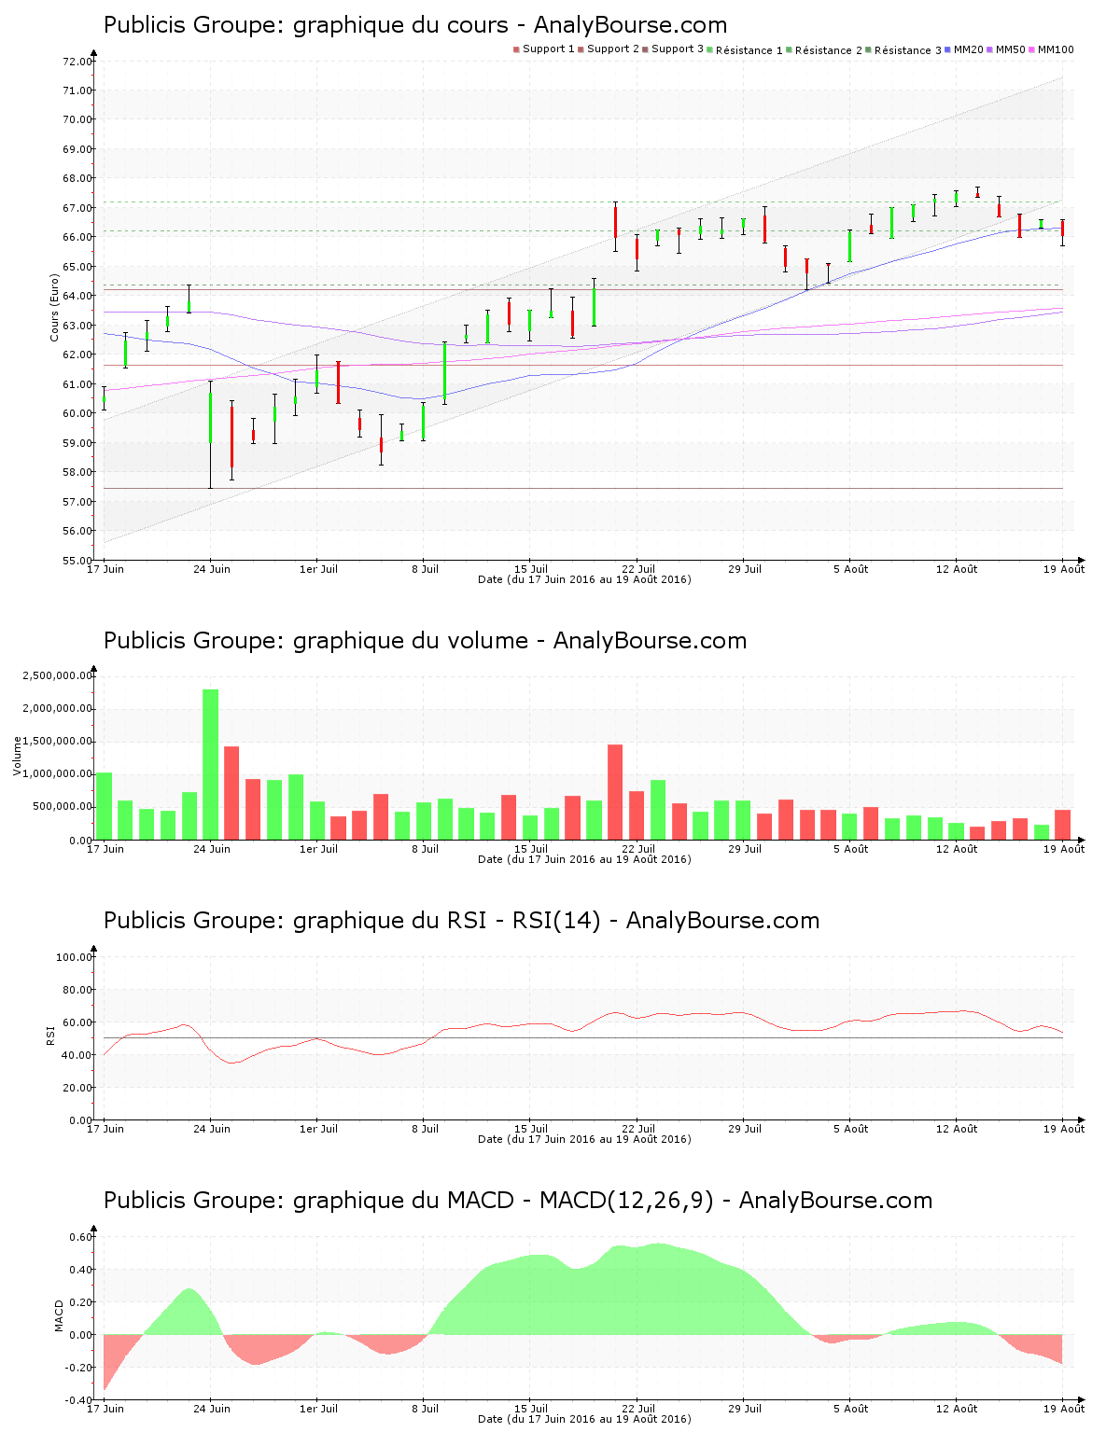Select the 'MM50' legend label
Image resolution: width=1120 pixels, height=1446 pixels.
coord(1011,49)
